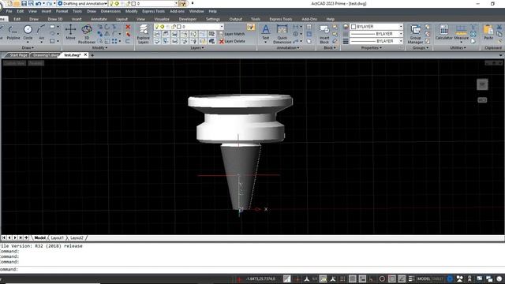Open the Start Page document tab
This screenshot has width=505, height=284.
18,55
